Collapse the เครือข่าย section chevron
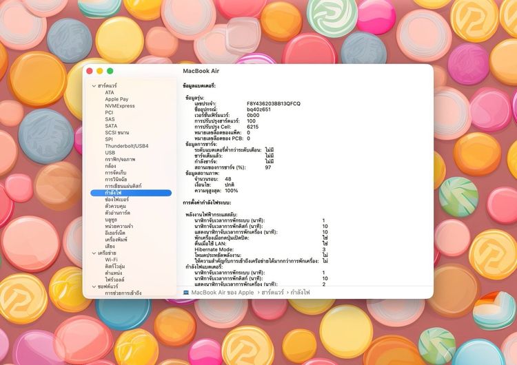517x365 pixels. [94, 253]
